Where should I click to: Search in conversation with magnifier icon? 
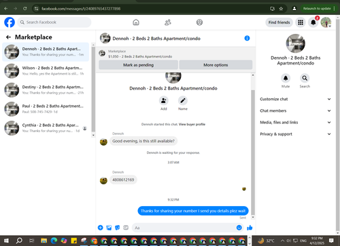pyautogui.click(x=305, y=78)
